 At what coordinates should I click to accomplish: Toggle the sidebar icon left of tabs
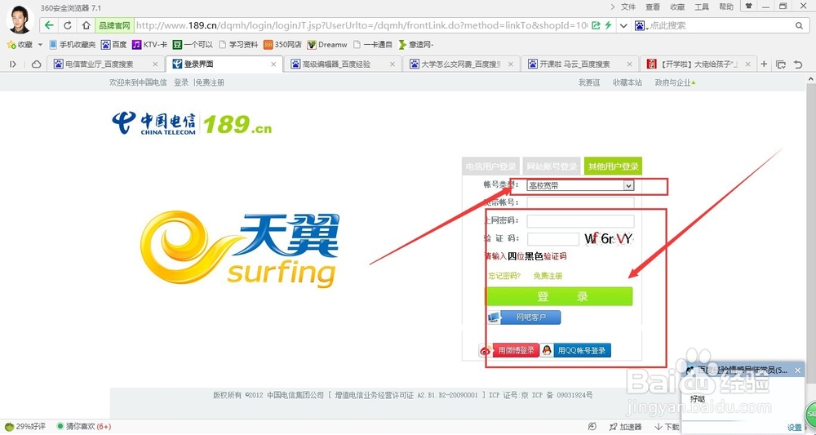13,64
